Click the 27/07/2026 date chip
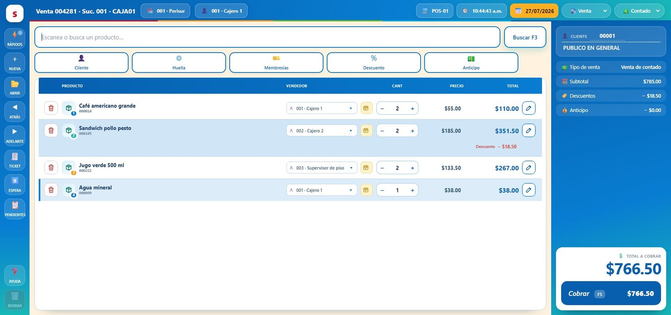This screenshot has width=671, height=315. pyautogui.click(x=534, y=11)
